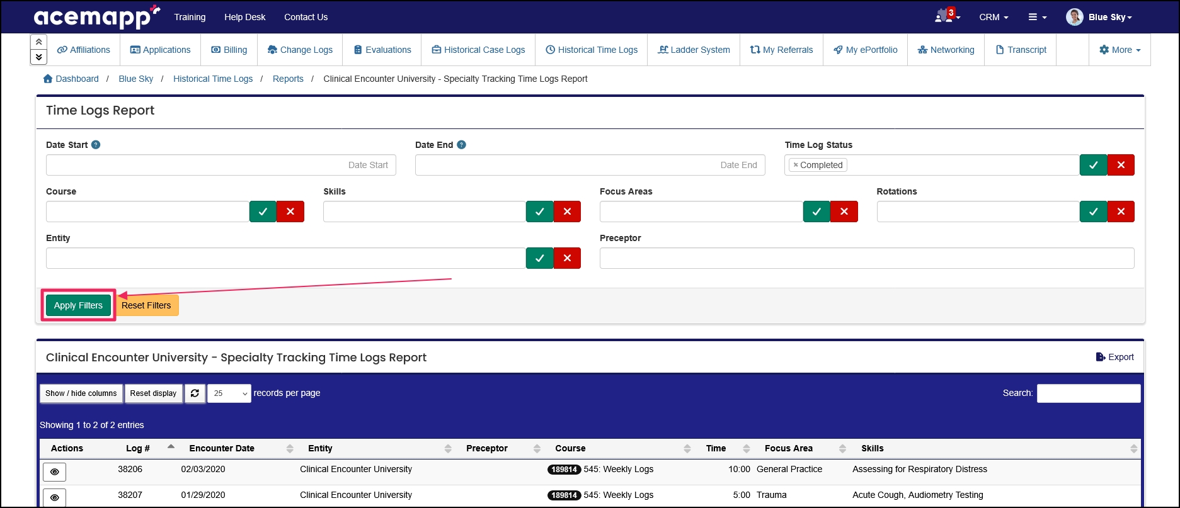Click the Dashboard breadcrumb link
Screen dimensions: 1180x508
point(71,79)
